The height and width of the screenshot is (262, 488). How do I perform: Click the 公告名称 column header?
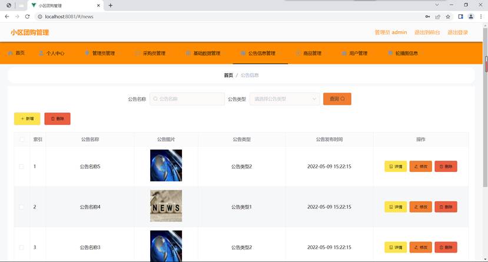[90, 140]
